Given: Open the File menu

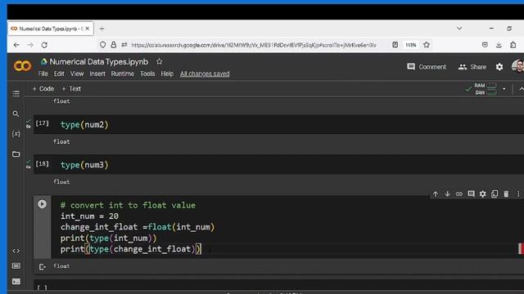Looking at the screenshot, I should [x=43, y=73].
